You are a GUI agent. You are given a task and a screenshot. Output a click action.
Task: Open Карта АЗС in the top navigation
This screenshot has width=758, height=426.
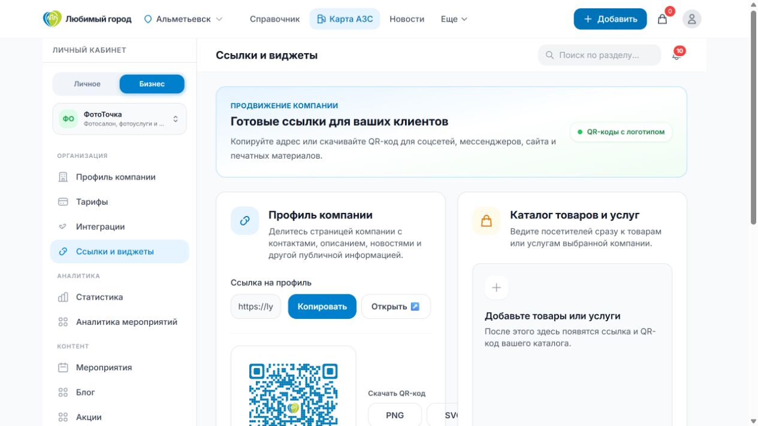[345, 19]
